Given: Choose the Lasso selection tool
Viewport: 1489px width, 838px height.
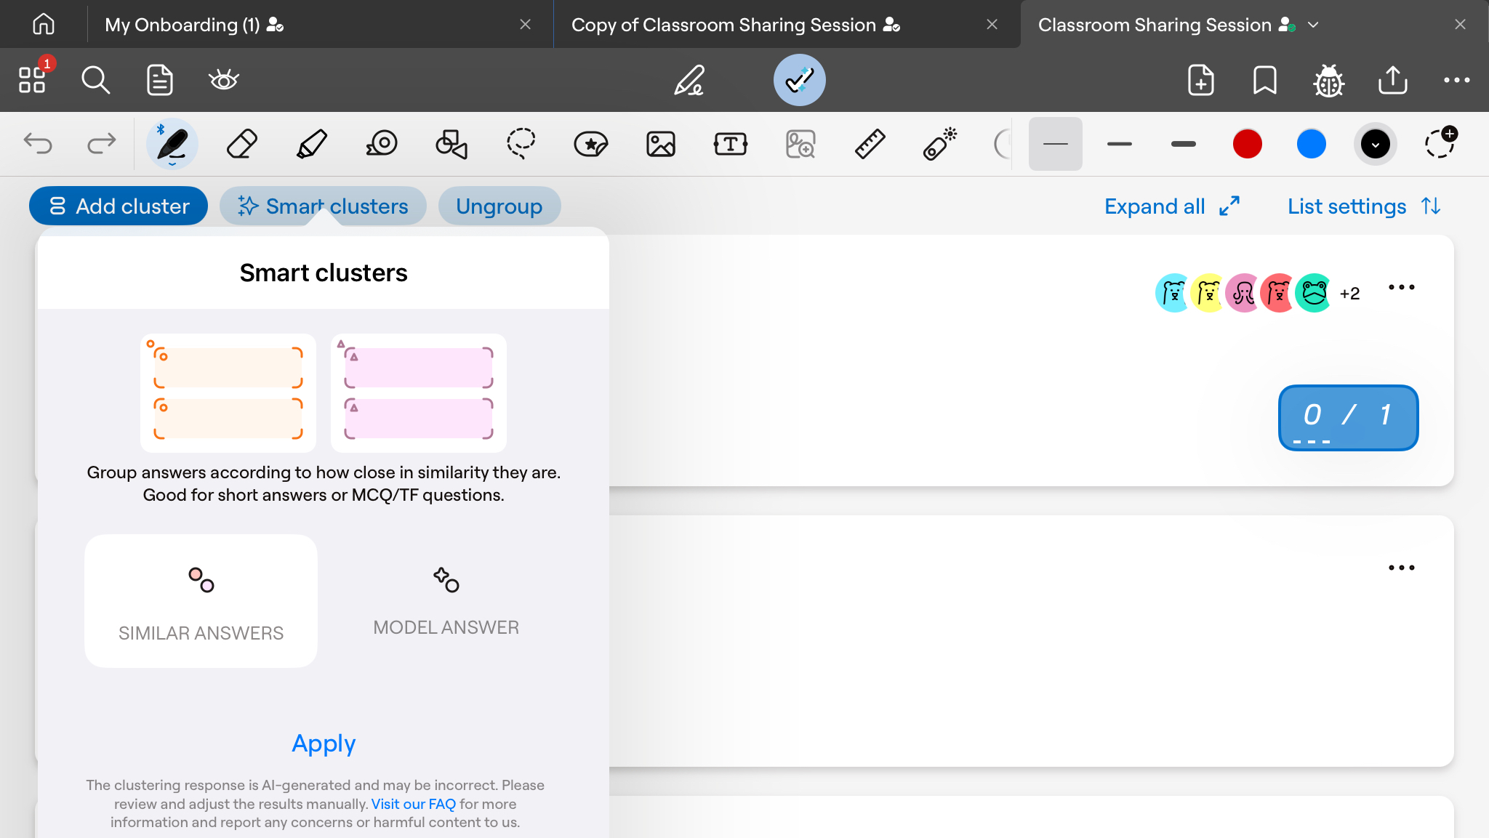Looking at the screenshot, I should point(521,144).
